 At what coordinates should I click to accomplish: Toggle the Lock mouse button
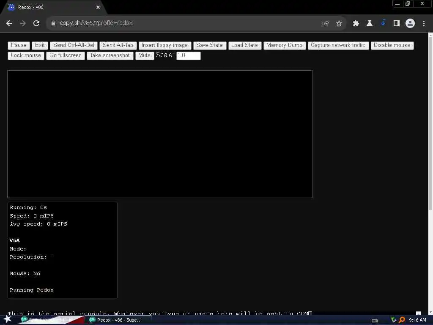point(26,55)
